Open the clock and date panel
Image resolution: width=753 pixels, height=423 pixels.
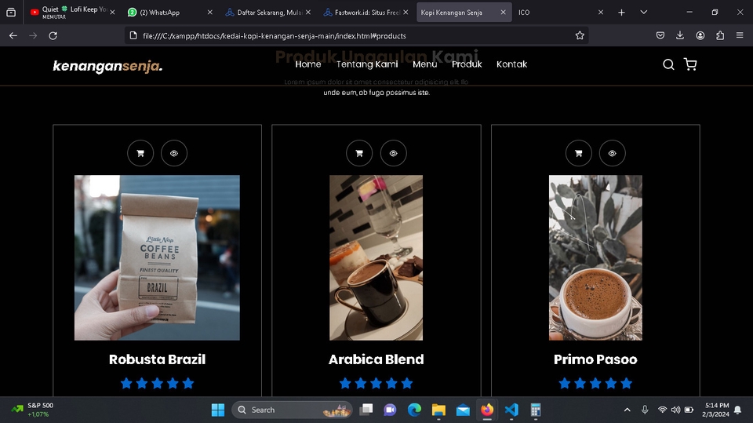pyautogui.click(x=715, y=410)
